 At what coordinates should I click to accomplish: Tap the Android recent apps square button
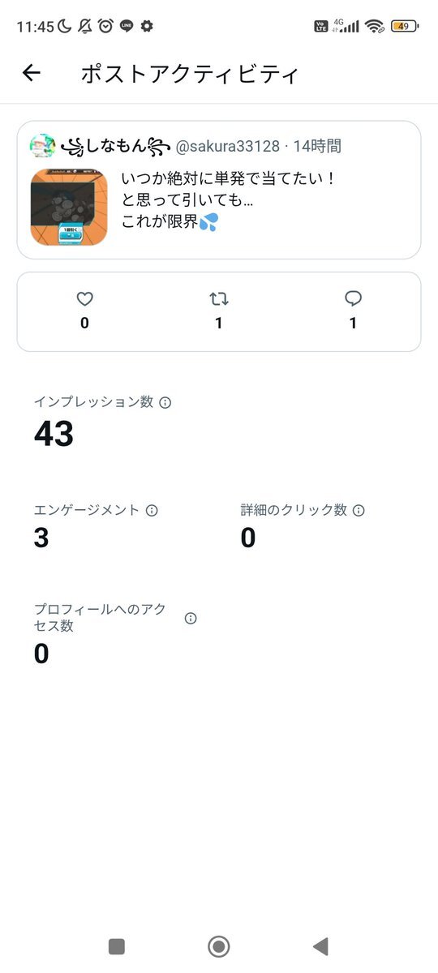pos(117,945)
